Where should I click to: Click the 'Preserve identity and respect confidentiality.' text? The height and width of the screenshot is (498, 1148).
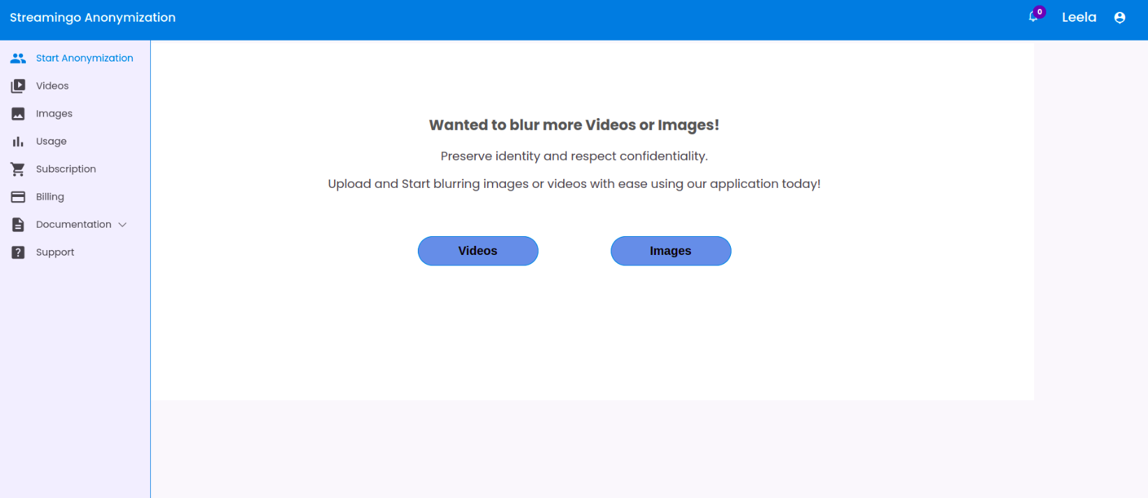tap(574, 156)
